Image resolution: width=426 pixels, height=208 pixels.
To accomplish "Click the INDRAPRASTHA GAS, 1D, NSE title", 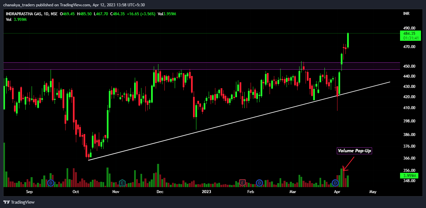I will (x=32, y=14).
